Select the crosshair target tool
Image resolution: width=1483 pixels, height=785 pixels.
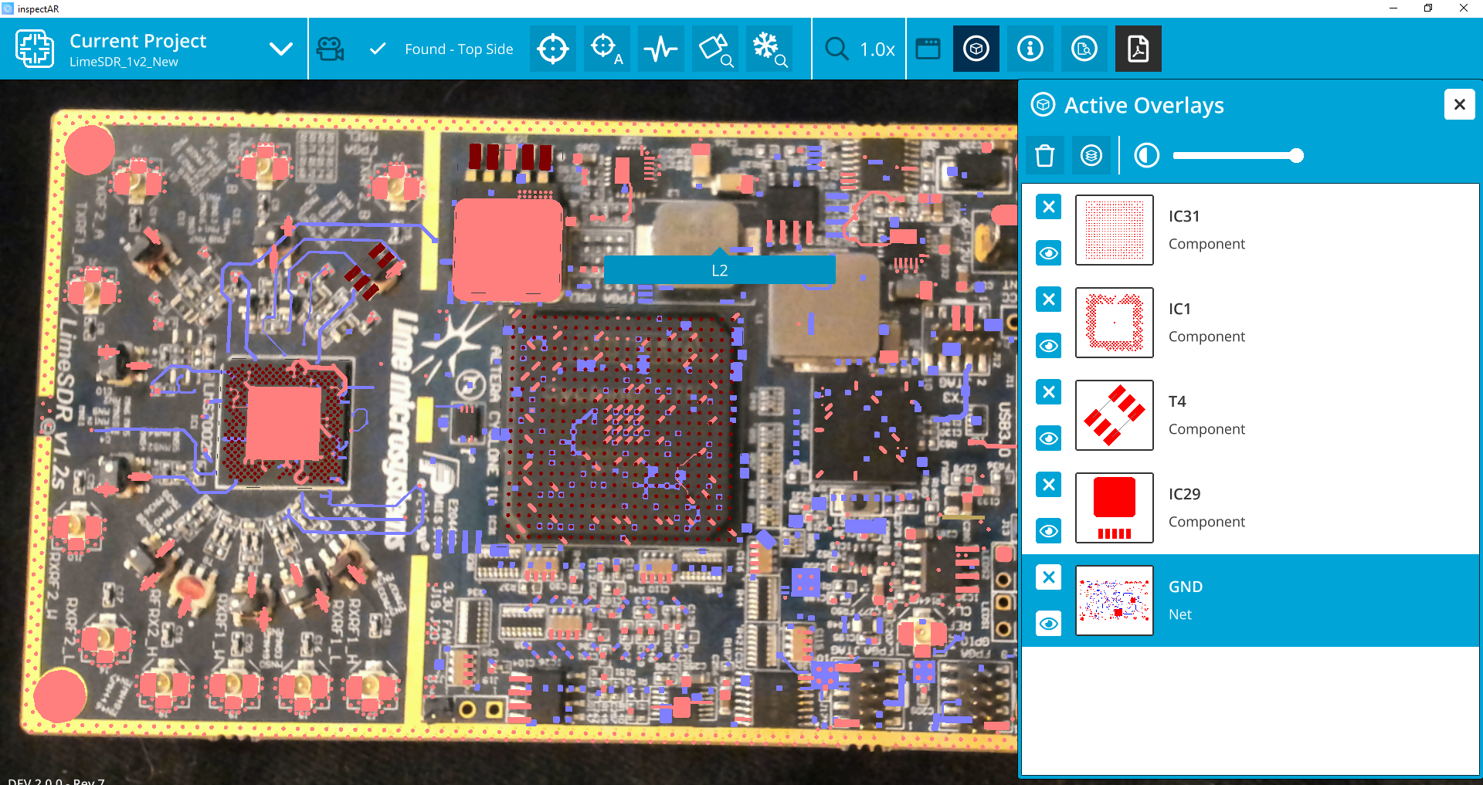tap(553, 49)
